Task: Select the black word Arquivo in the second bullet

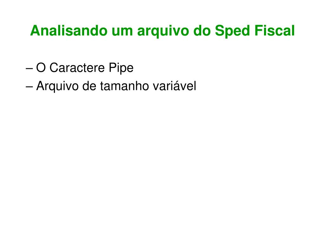Action: (57, 86)
